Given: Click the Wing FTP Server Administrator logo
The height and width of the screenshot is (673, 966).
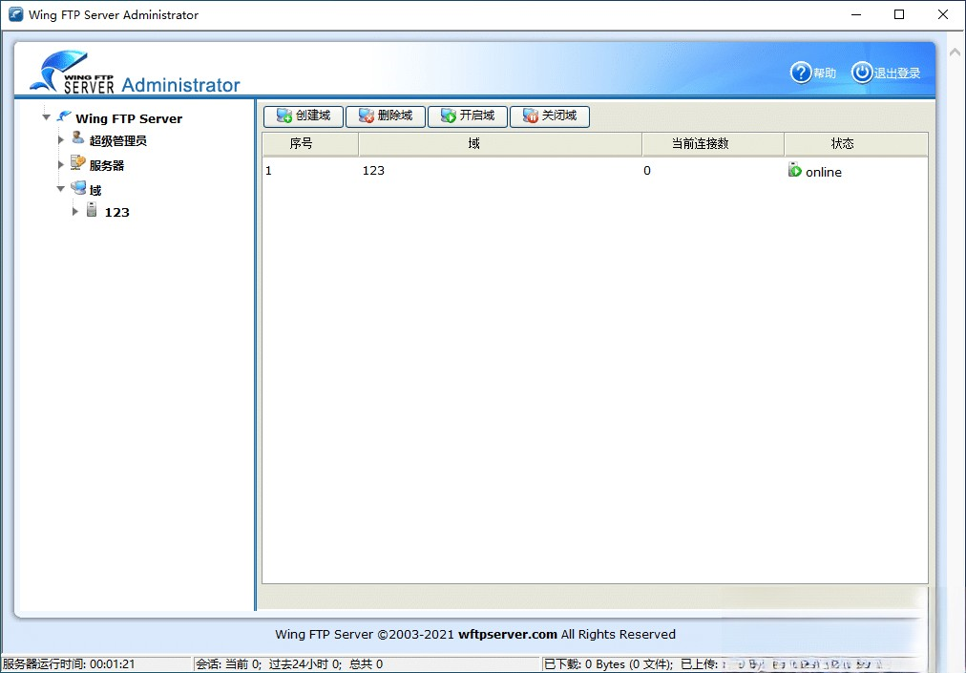Looking at the screenshot, I should coord(135,73).
